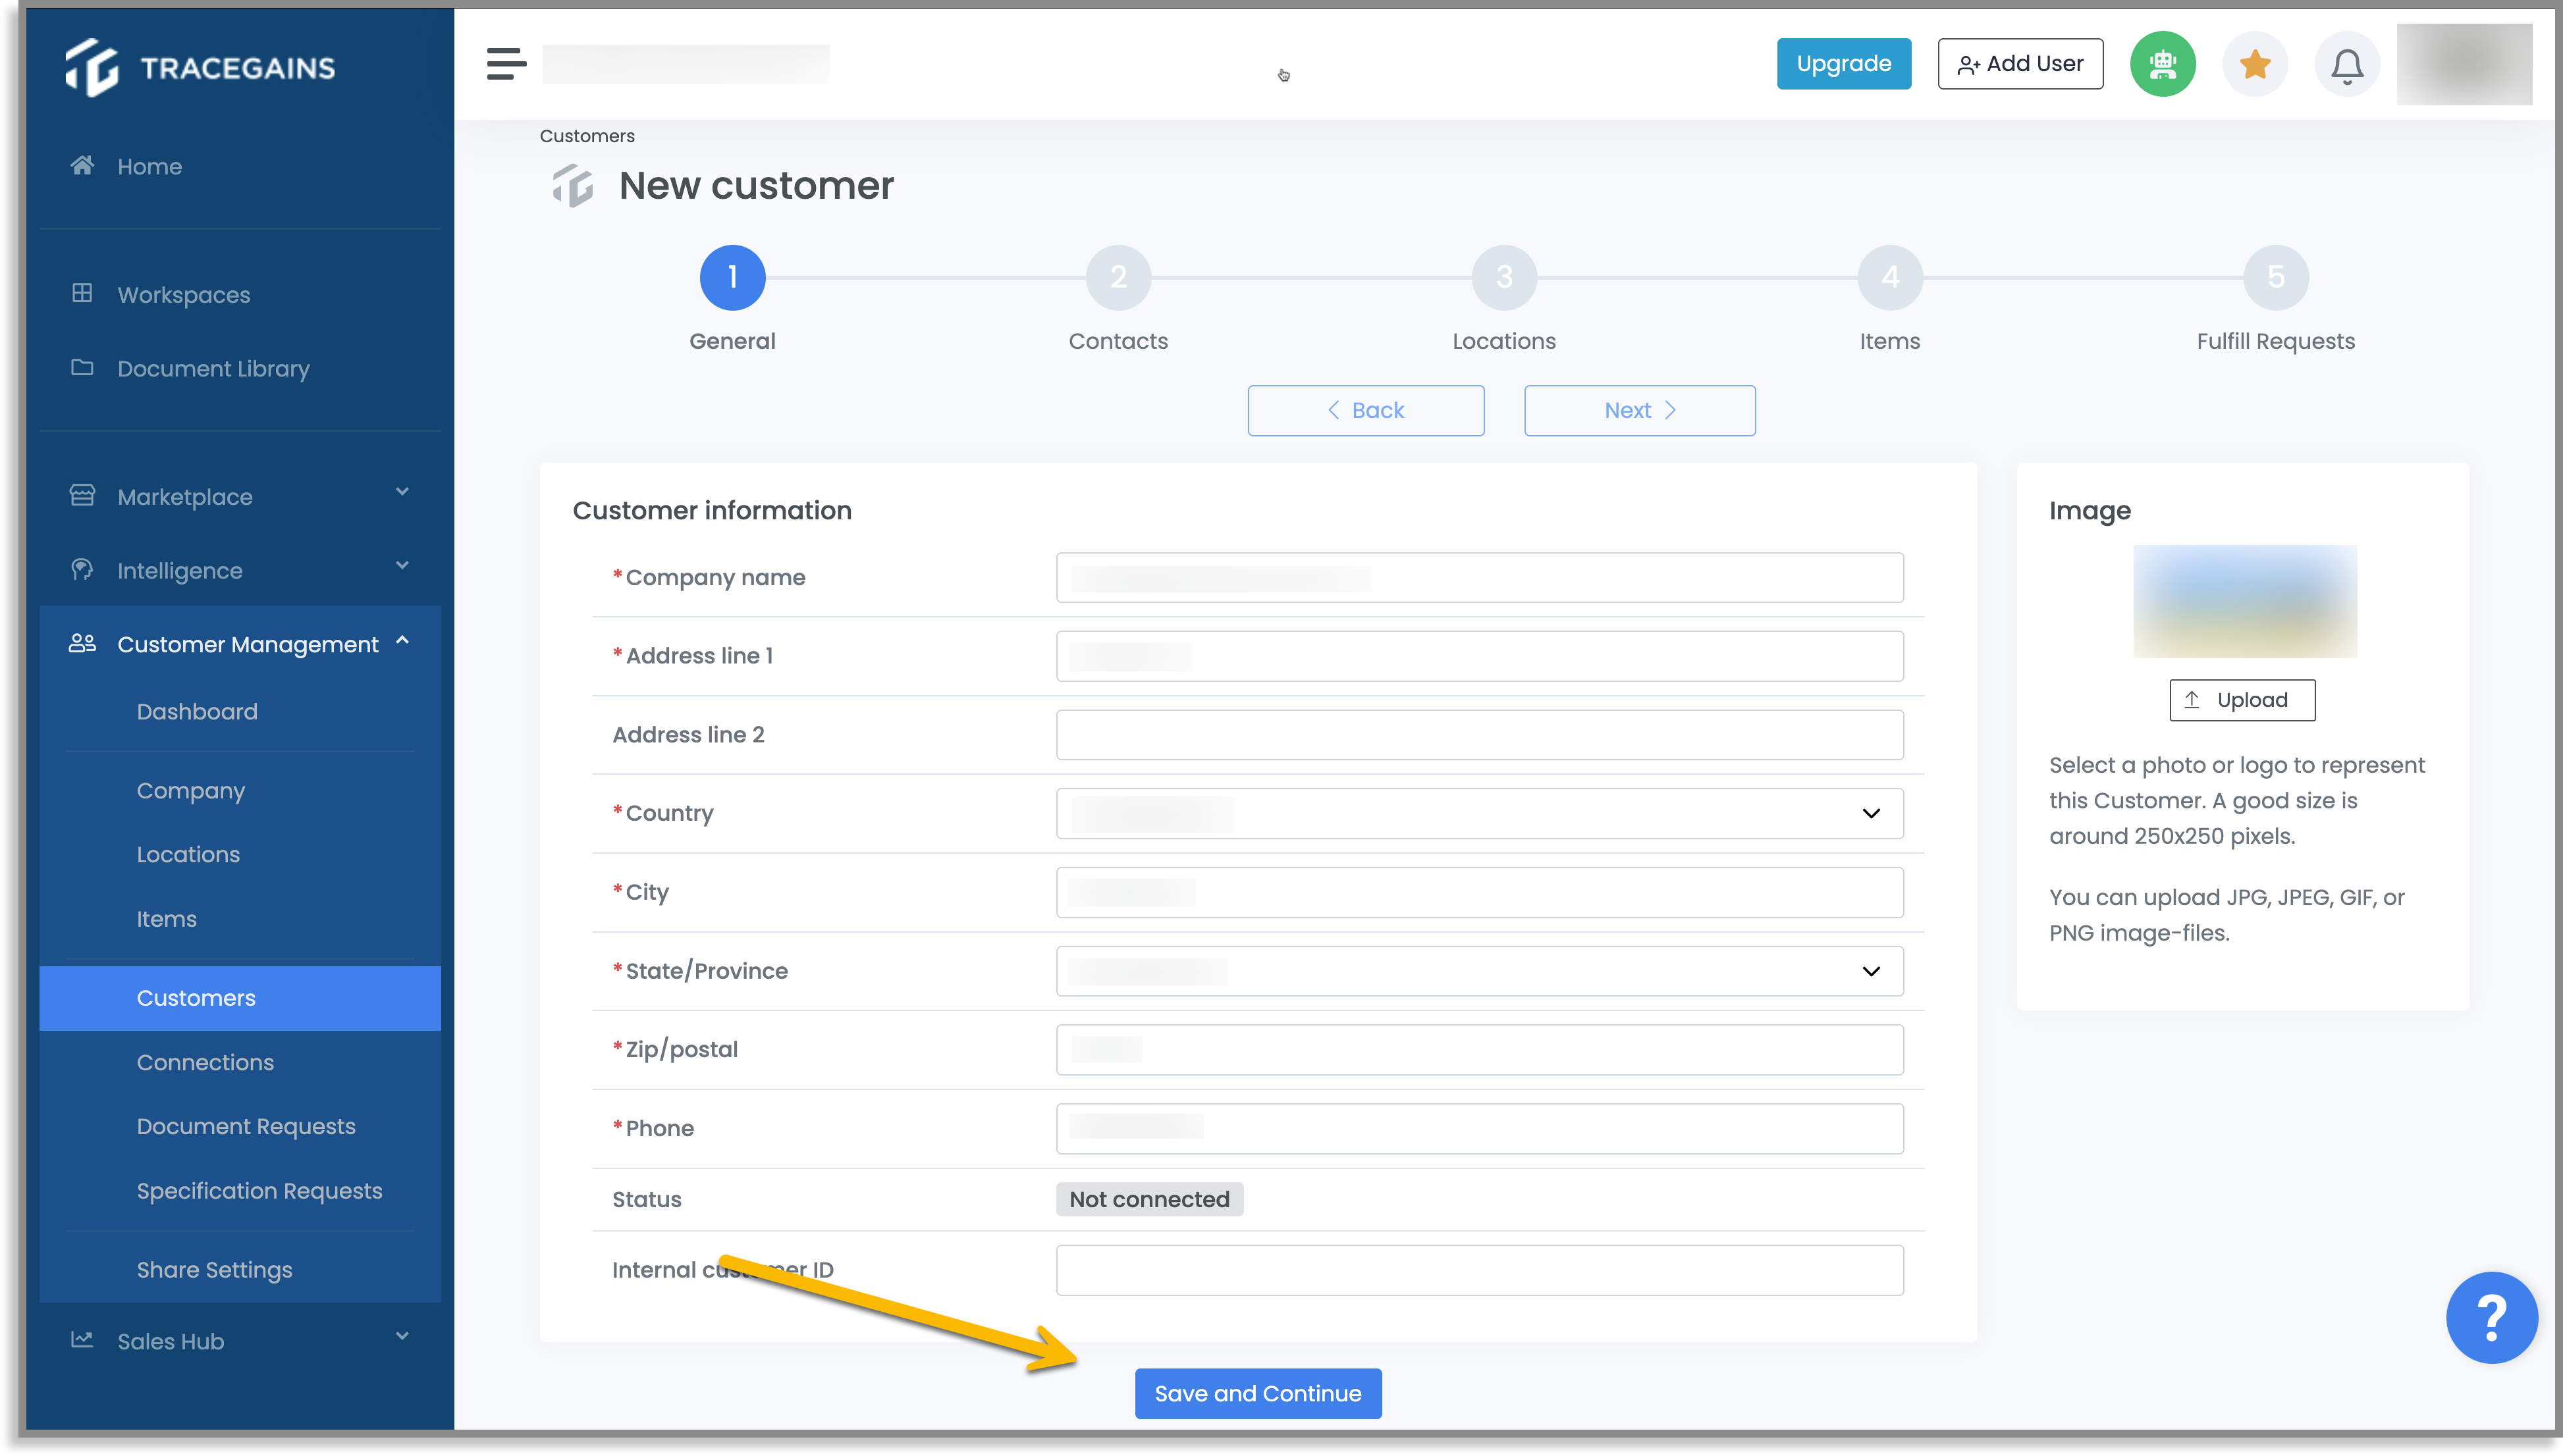Open the hamburger menu icon
This screenshot has width=2563, height=1456.
coord(506,64)
